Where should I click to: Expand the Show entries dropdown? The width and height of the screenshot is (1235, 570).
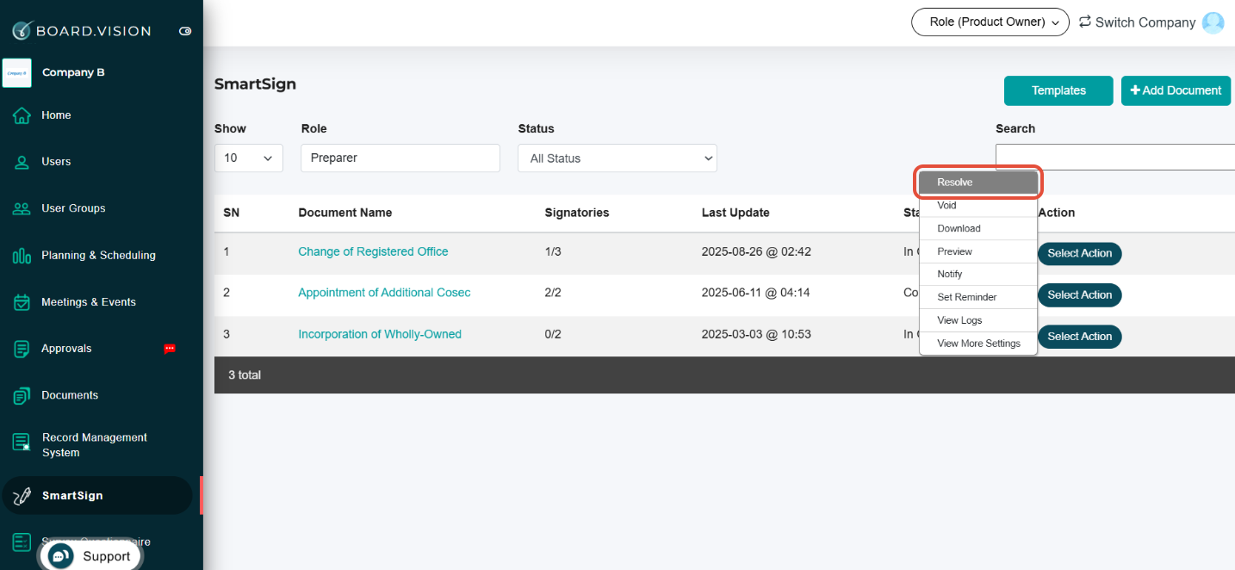249,158
